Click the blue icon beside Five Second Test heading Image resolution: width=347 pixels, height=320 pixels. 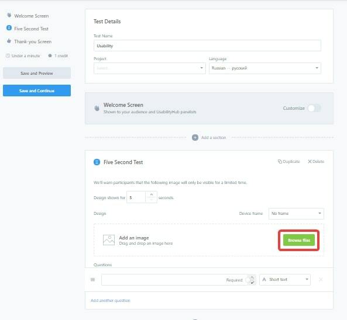(x=97, y=162)
